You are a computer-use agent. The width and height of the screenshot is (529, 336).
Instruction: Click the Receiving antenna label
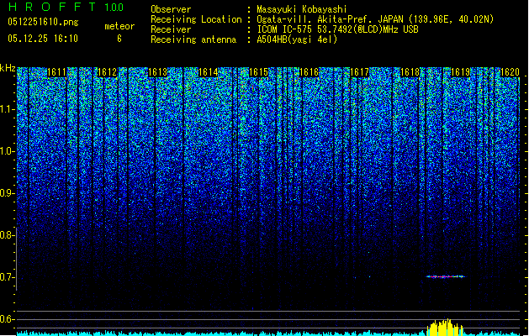pos(193,39)
